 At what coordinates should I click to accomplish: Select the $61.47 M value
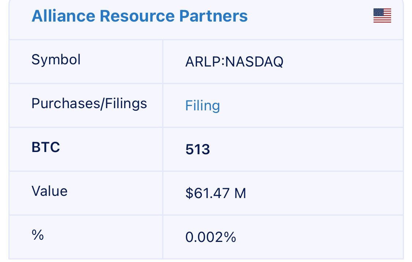pos(216,193)
